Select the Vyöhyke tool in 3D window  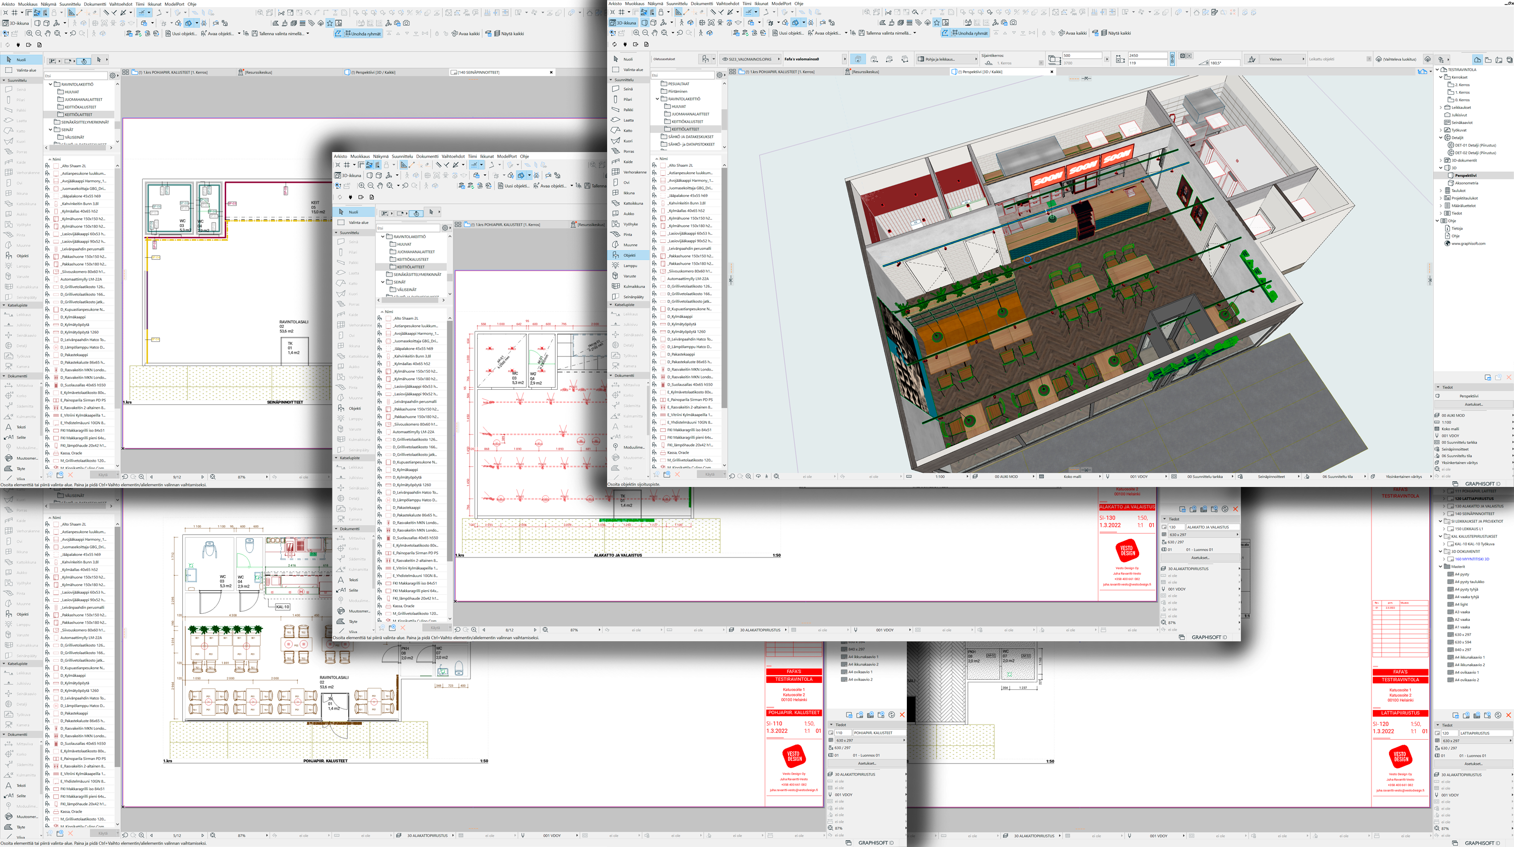click(628, 224)
